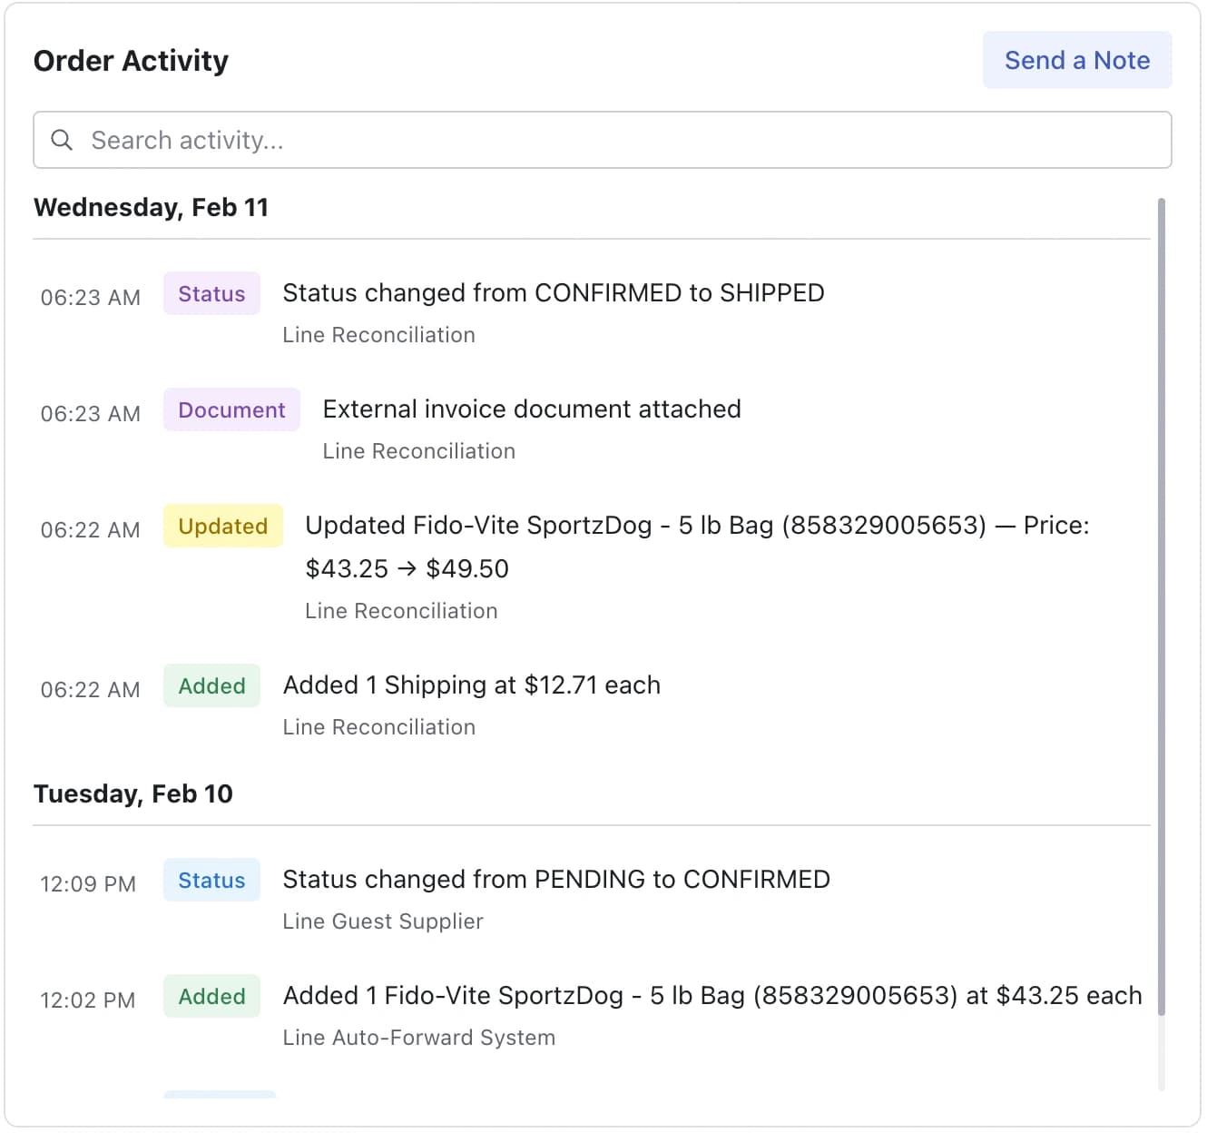Click the 06:23 AM timestamp beside Document badge
The width and height of the screenshot is (1207, 1133).
click(x=91, y=414)
